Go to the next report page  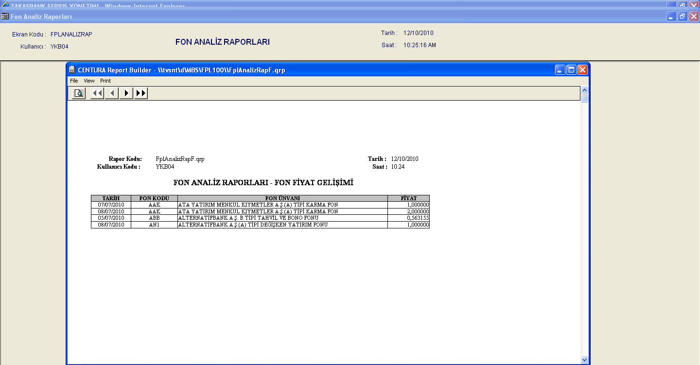126,93
